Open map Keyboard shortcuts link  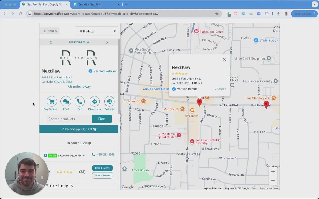pos(213,188)
